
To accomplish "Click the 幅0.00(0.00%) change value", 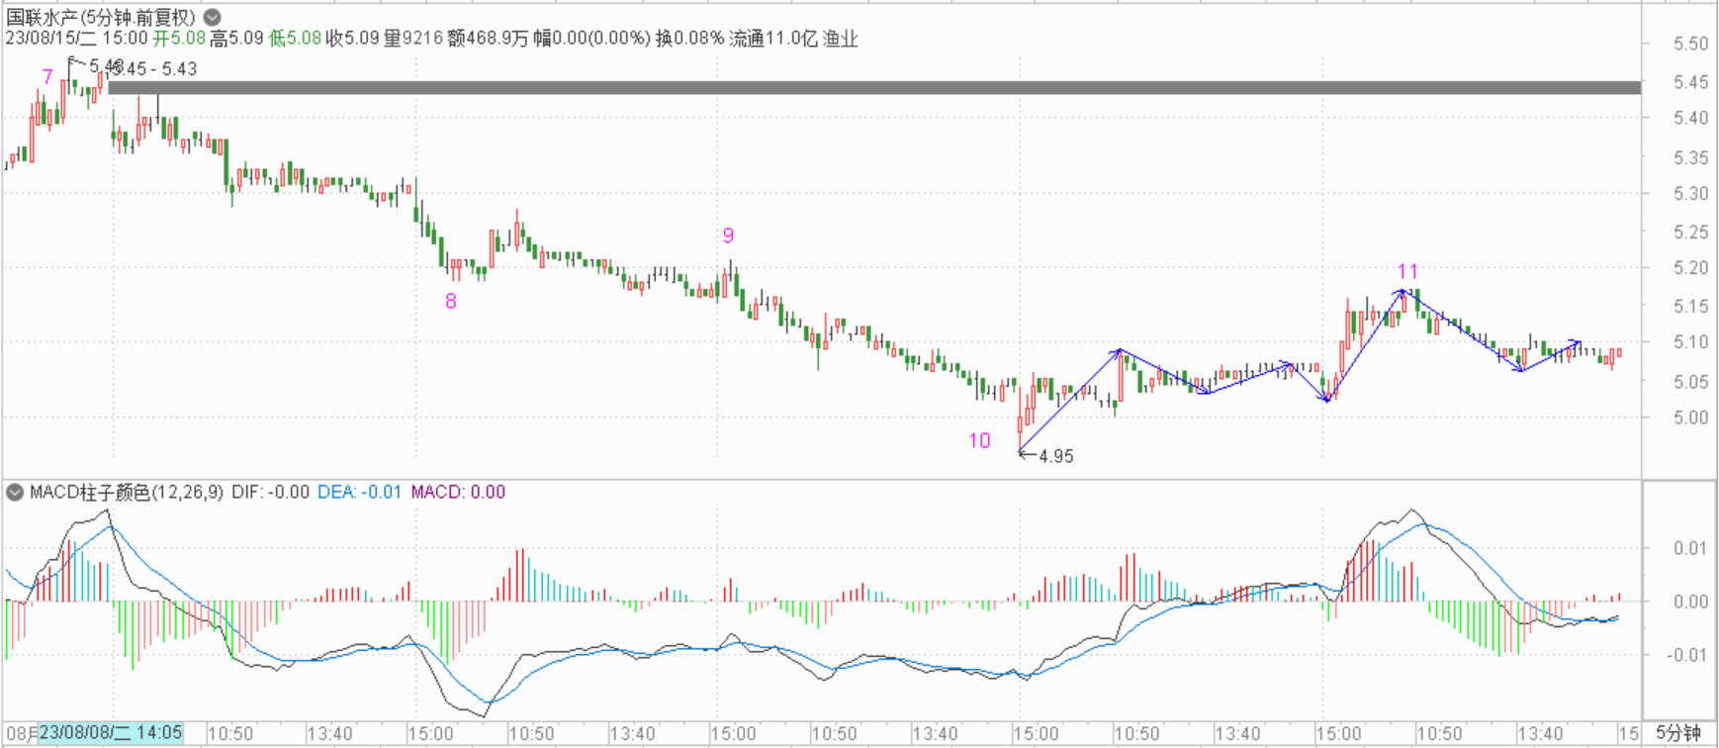I will pos(591,39).
